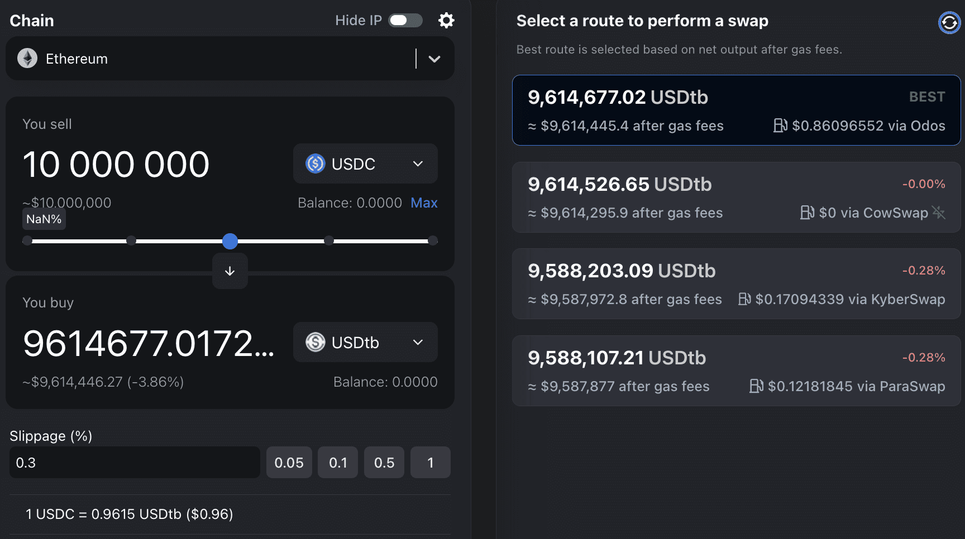The height and width of the screenshot is (539, 965).
Task: Select the ParaSwap route
Action: click(x=736, y=370)
